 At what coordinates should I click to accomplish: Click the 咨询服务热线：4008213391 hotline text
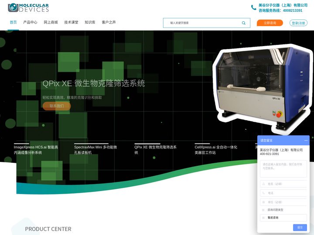(x=280, y=10)
